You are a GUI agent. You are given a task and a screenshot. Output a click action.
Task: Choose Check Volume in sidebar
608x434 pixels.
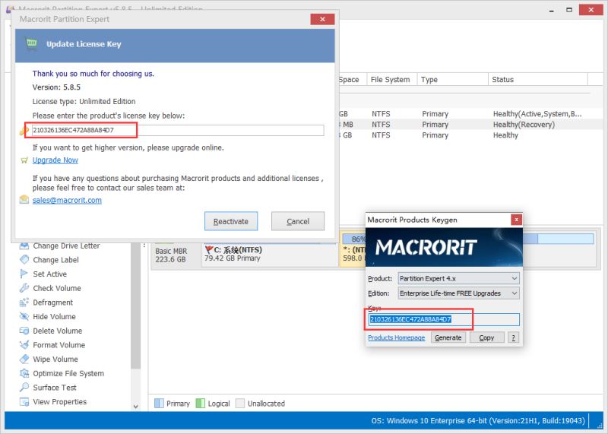[57, 288]
